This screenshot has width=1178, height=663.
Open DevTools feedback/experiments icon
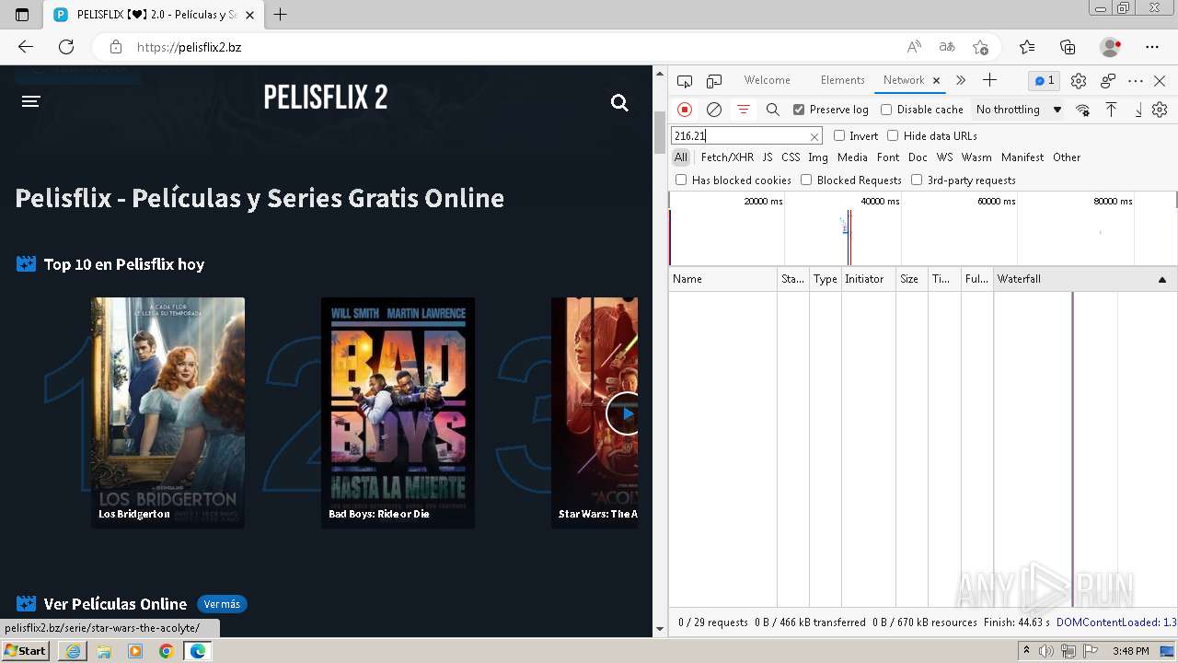(1107, 81)
